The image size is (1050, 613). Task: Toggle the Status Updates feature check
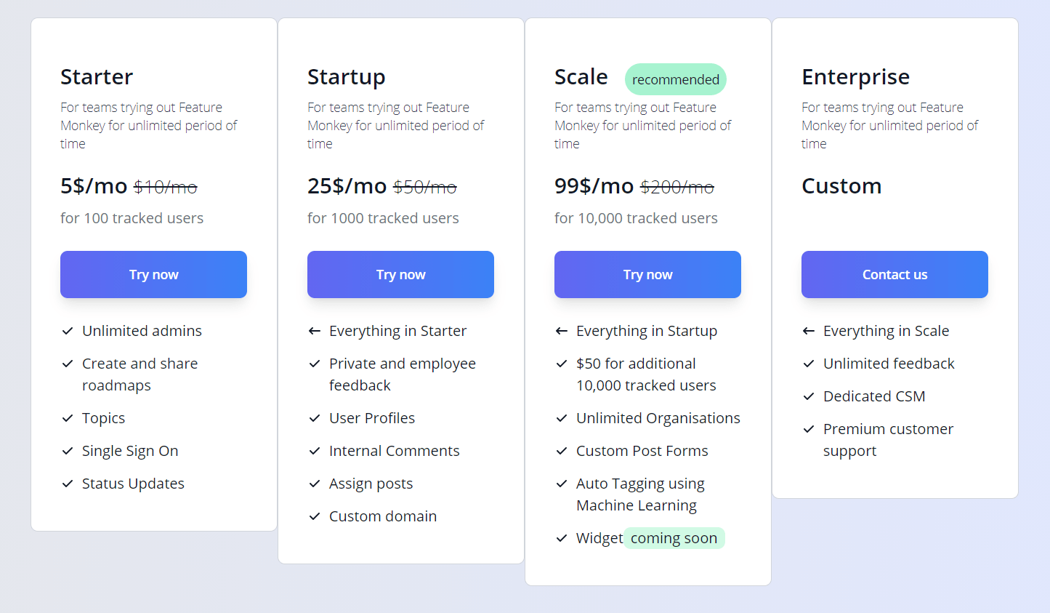coord(67,484)
